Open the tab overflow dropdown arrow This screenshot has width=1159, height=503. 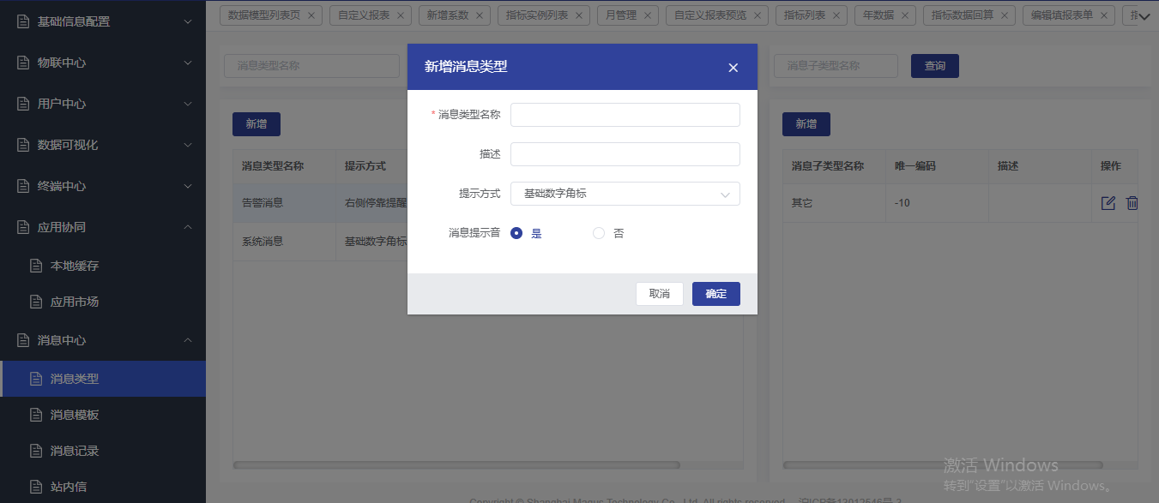click(x=1144, y=15)
